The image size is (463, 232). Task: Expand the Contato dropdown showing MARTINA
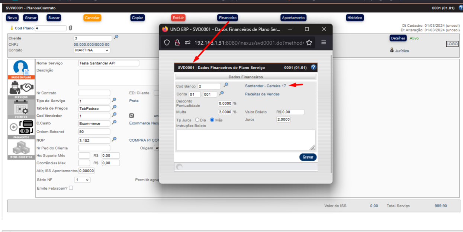[x=92, y=50]
